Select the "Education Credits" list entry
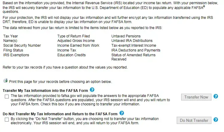This screenshot has width=224, height=132. point(71,55)
